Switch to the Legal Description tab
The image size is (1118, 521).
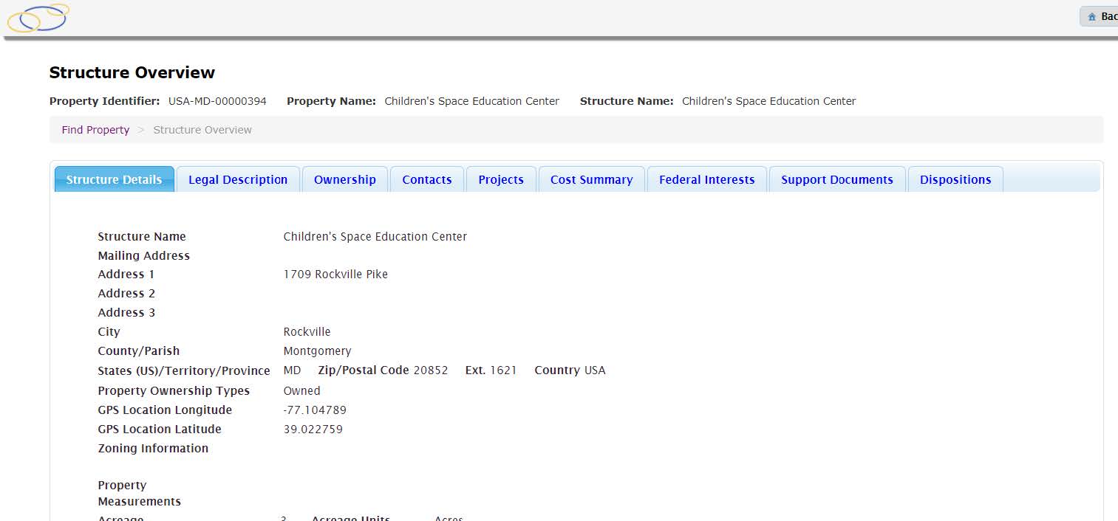[x=238, y=179]
